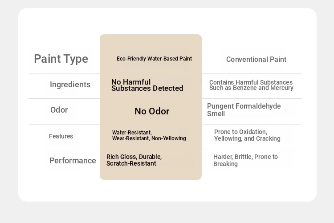
Task: Click Rich Gloss, Durable, Scratch-Resistant text
Action: [134, 160]
